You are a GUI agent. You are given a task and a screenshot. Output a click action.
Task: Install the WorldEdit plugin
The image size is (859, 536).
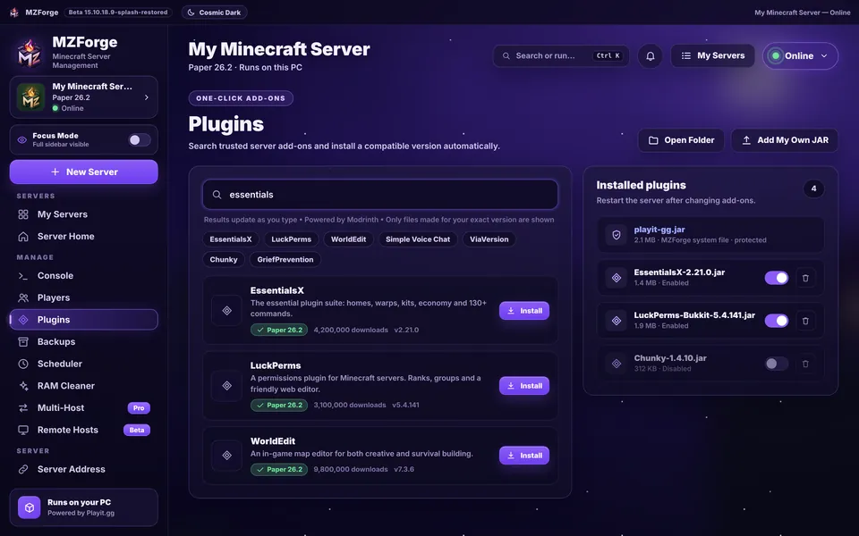523,455
